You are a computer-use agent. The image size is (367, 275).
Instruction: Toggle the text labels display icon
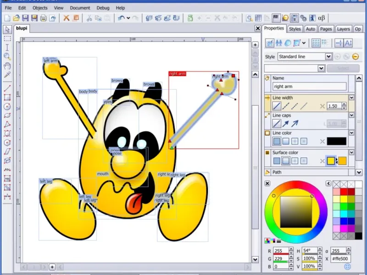[x=276, y=18]
